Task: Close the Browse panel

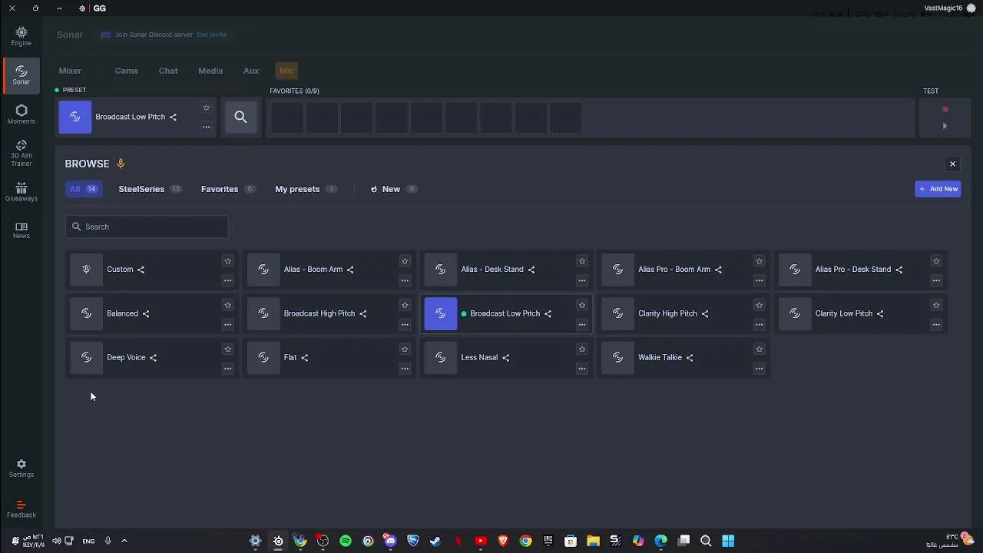Action: (952, 164)
